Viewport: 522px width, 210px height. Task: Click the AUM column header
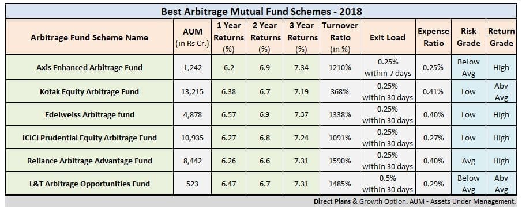(x=193, y=37)
